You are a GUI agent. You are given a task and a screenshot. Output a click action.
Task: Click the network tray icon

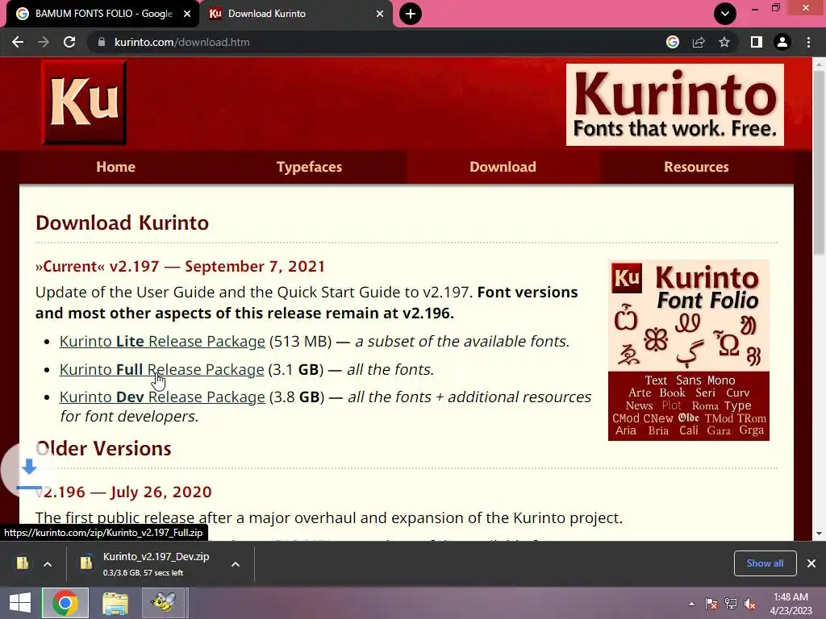(x=731, y=604)
